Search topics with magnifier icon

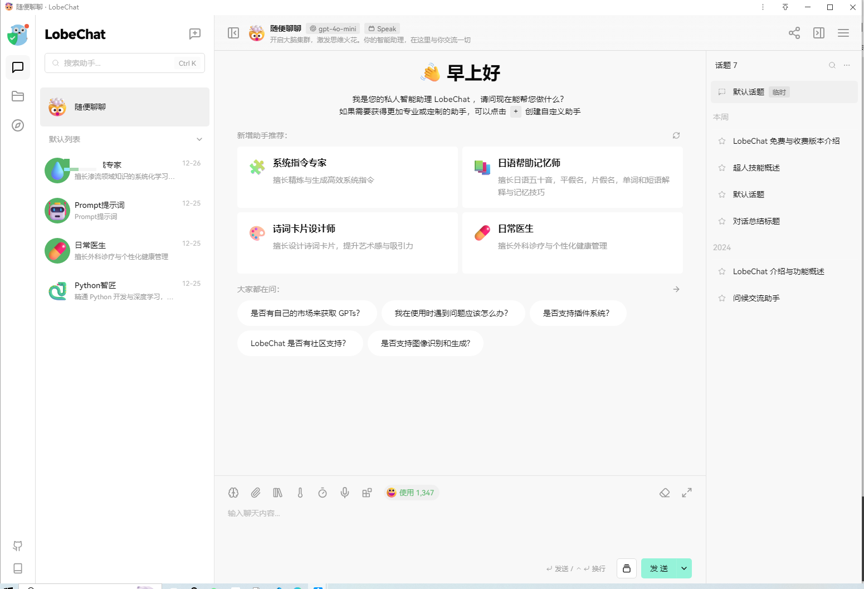(832, 65)
